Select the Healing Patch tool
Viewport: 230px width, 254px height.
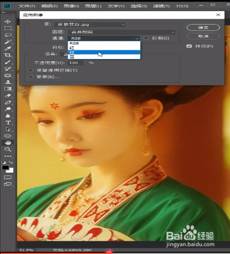coord(8,75)
